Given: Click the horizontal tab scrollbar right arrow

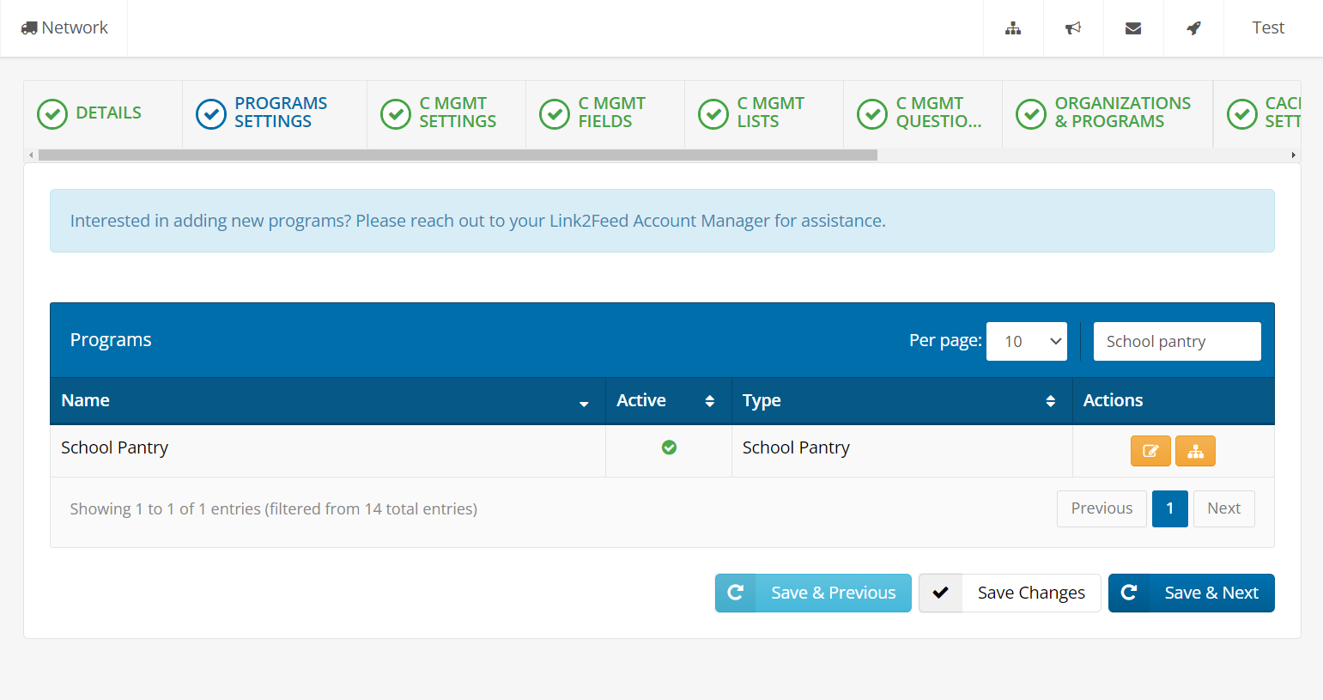Looking at the screenshot, I should [x=1293, y=155].
